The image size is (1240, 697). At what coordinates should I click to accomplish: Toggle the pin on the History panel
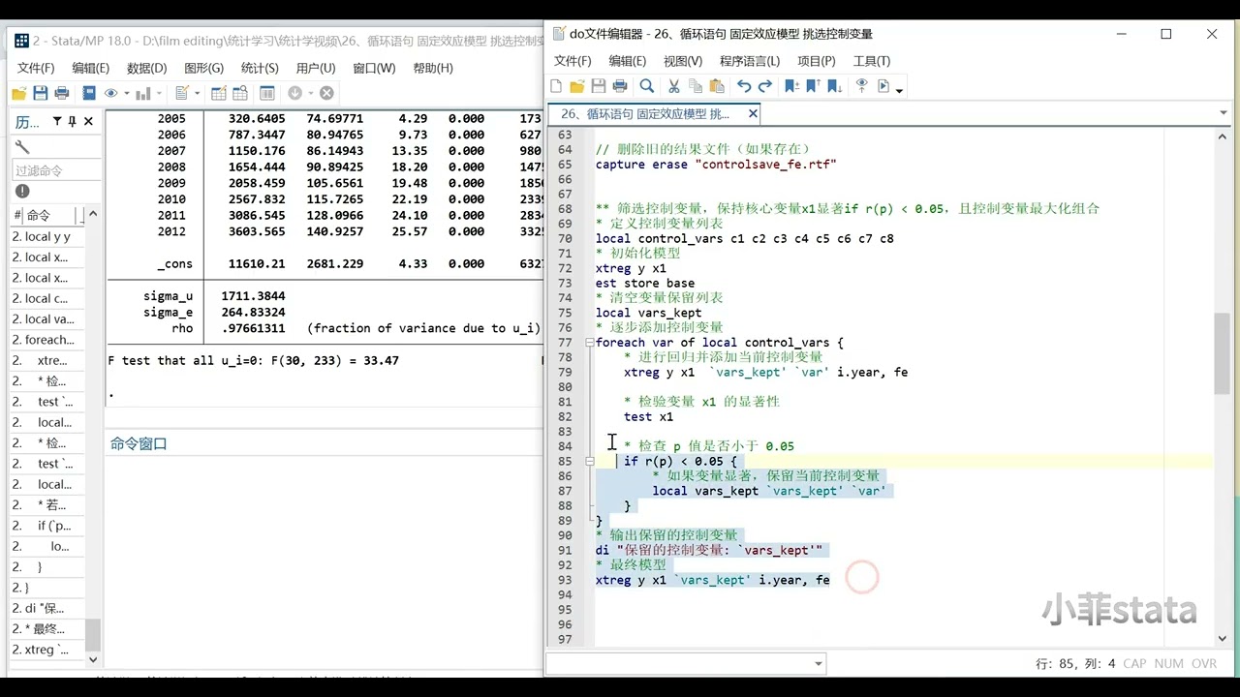coord(73,121)
